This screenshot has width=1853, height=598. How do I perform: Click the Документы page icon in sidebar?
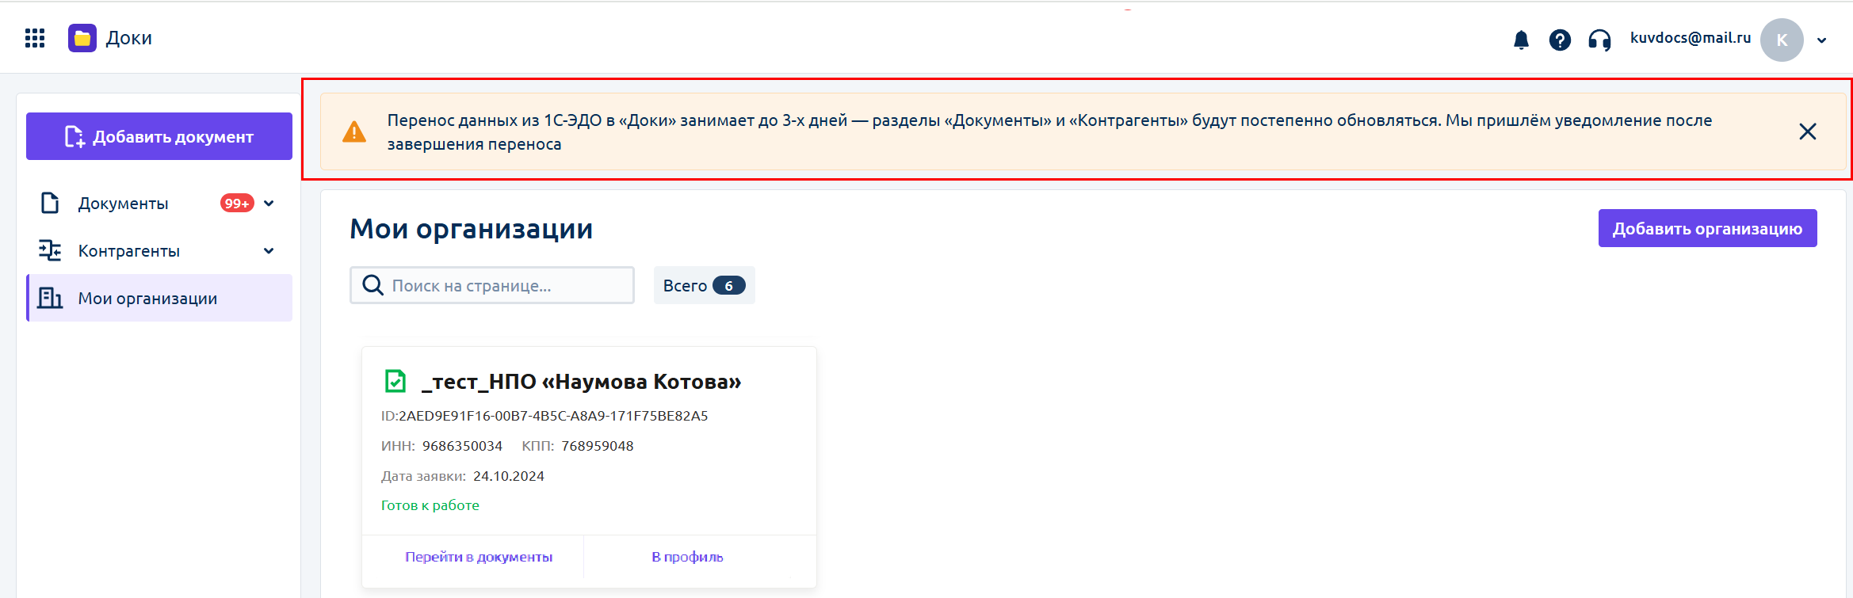50,204
